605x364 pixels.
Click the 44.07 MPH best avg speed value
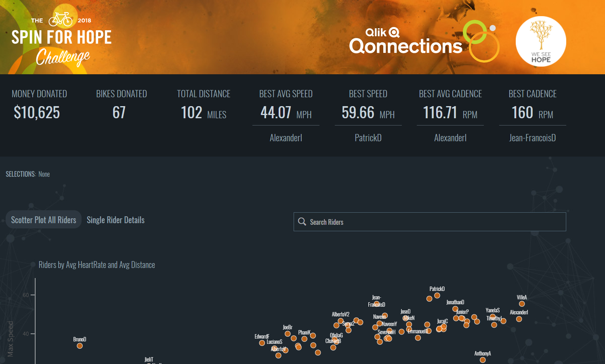tap(286, 113)
